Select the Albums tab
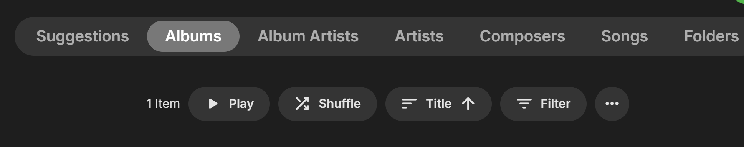 click(193, 36)
